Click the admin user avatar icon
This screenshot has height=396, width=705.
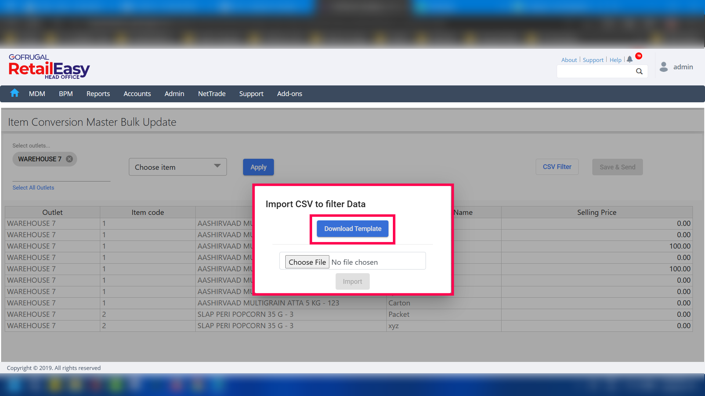pyautogui.click(x=664, y=67)
